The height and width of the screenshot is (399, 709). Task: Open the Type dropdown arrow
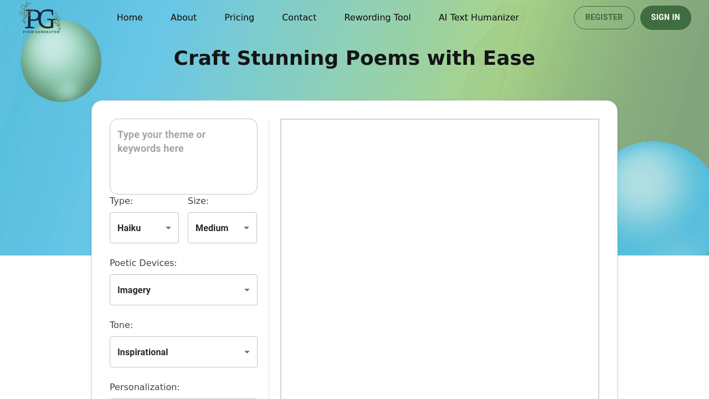(167, 228)
